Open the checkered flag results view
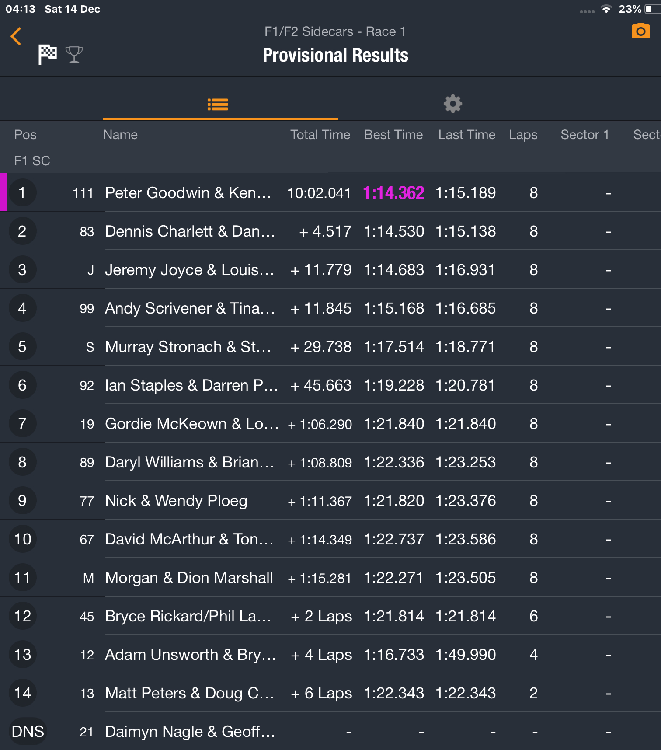 [x=48, y=55]
